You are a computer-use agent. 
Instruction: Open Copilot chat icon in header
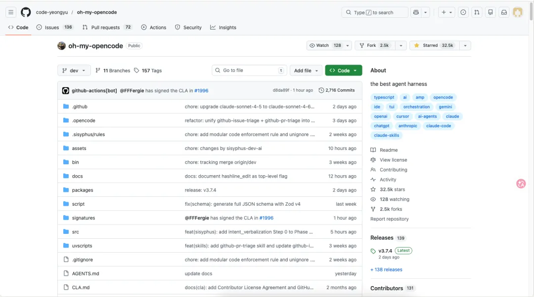(416, 12)
